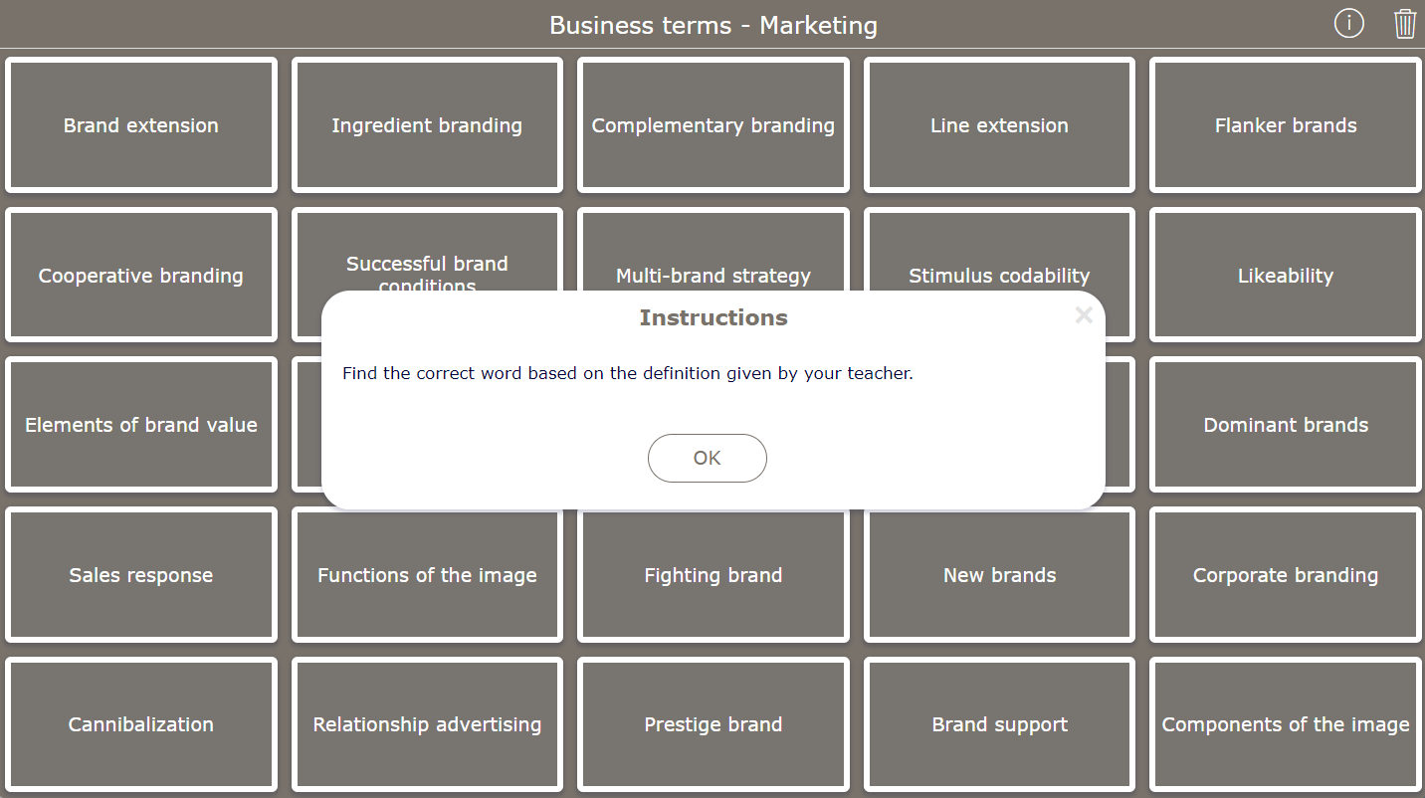Choose the Ingredient branding card
The width and height of the screenshot is (1425, 798).
[x=427, y=125]
